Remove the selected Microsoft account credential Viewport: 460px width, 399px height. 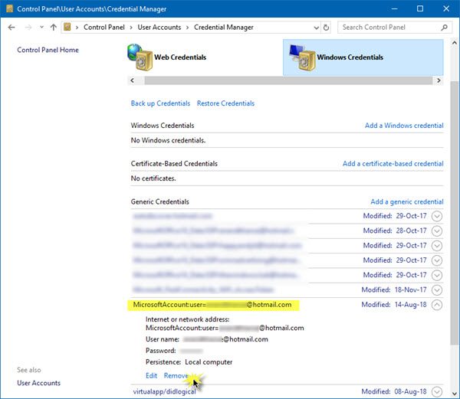176,375
